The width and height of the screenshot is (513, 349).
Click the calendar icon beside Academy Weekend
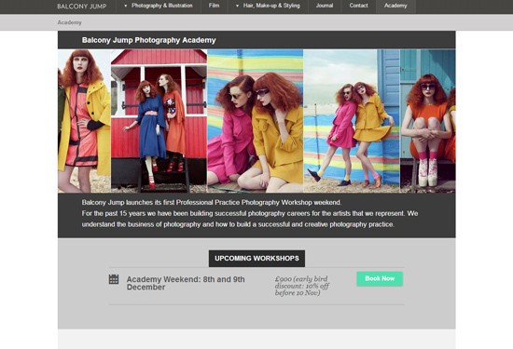(114, 279)
